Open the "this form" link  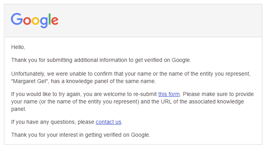(169, 94)
